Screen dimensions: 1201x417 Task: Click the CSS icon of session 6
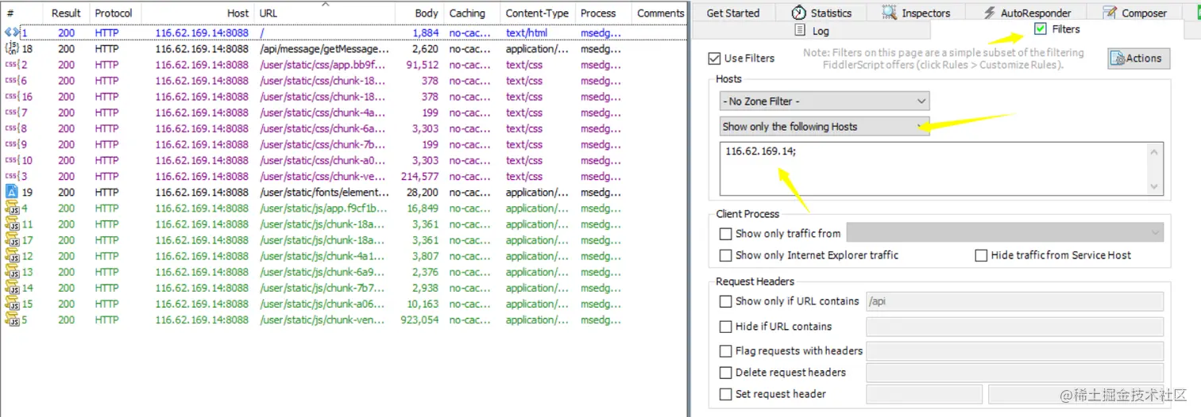click(11, 81)
